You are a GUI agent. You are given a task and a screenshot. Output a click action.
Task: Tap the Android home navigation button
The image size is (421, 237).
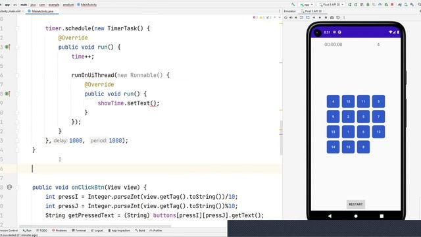tap(356, 216)
